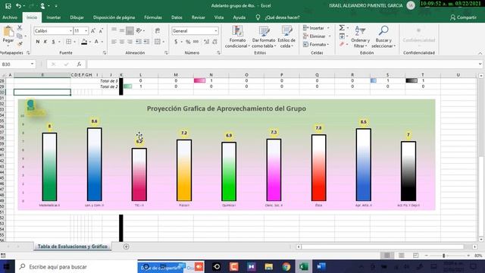Image resolution: width=485 pixels, height=273 pixels.
Task: Click the Fill Color bucket icon
Action: click(84, 42)
